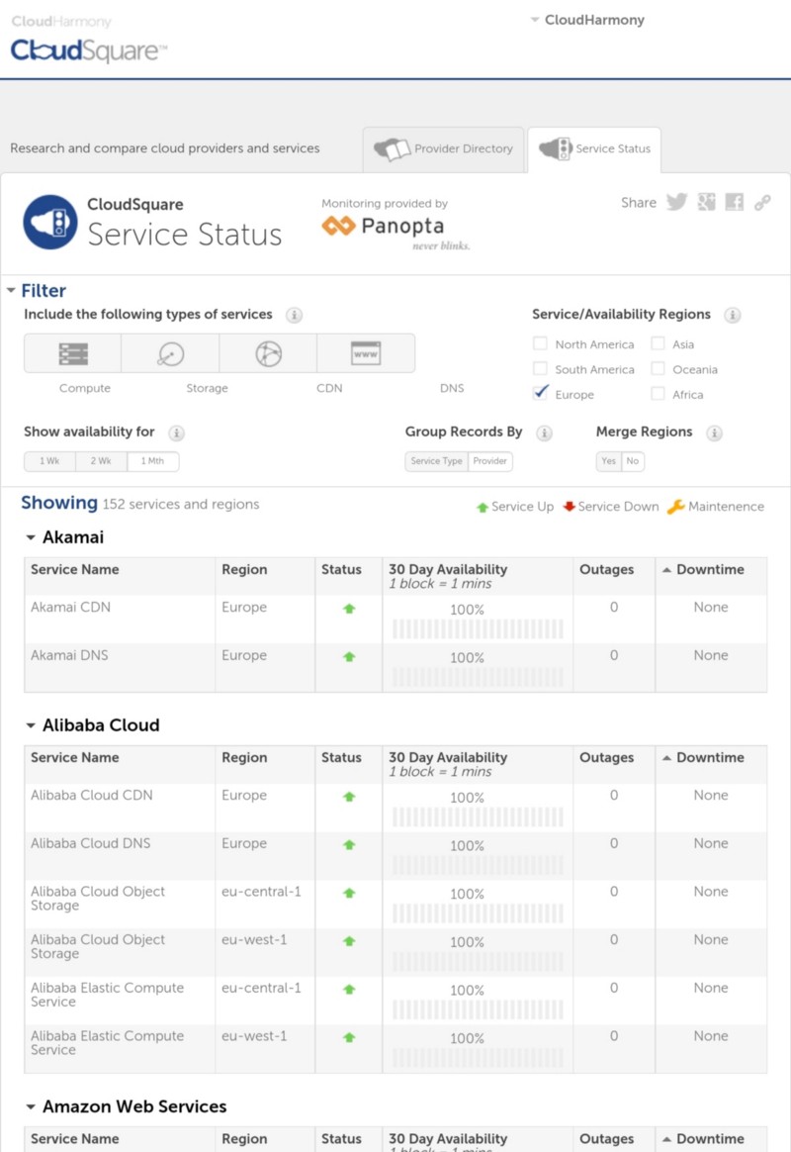Switch to the Provider Directory tab
This screenshot has width=791, height=1152.
(444, 149)
